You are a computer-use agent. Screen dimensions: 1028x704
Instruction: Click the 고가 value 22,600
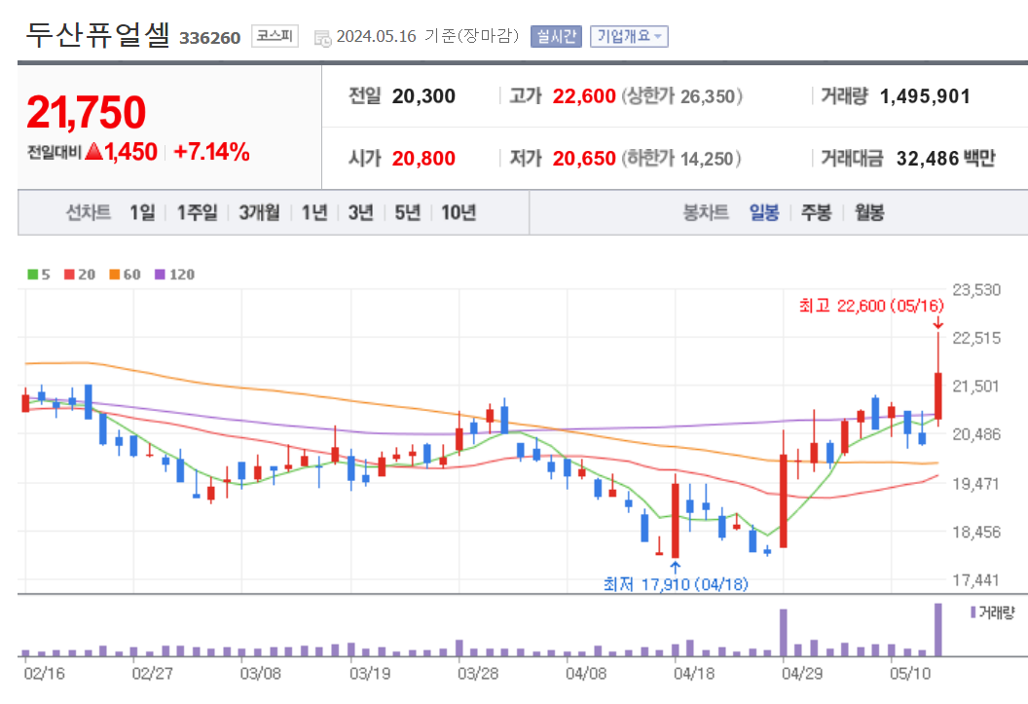pos(584,96)
